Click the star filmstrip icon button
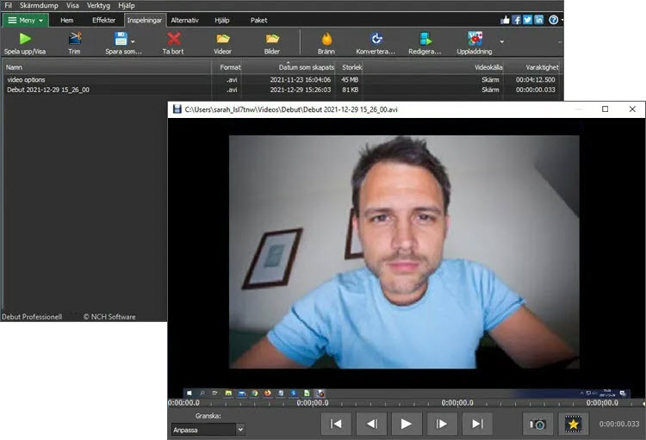Image resolution: width=646 pixels, height=440 pixels. pyautogui.click(x=573, y=424)
